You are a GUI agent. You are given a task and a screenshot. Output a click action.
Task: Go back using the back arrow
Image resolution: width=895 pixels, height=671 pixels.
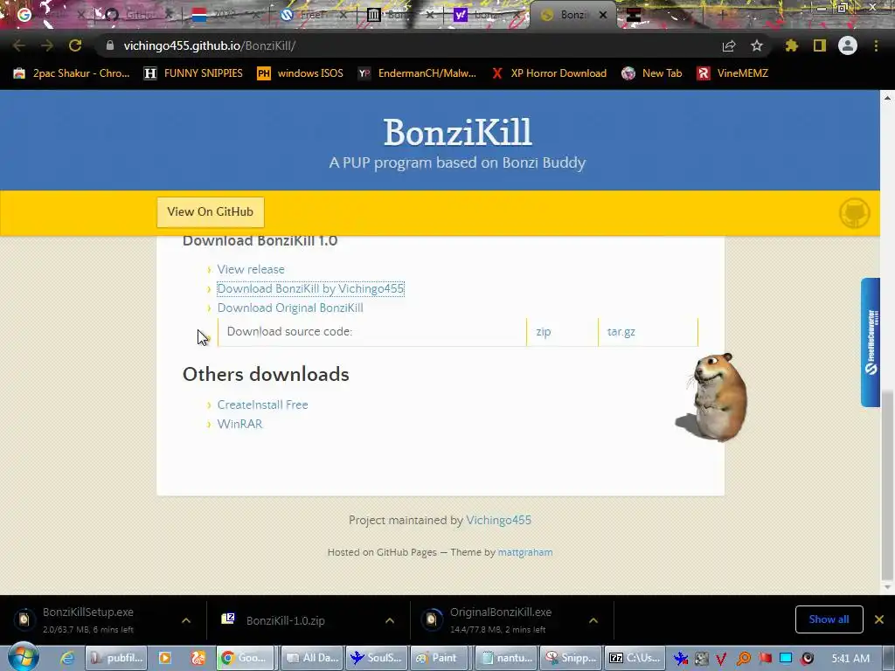(x=19, y=45)
